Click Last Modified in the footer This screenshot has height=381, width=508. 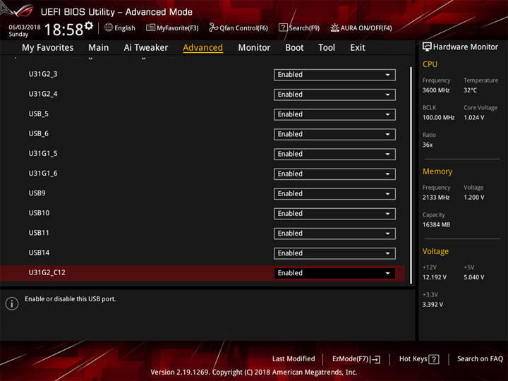pos(294,359)
